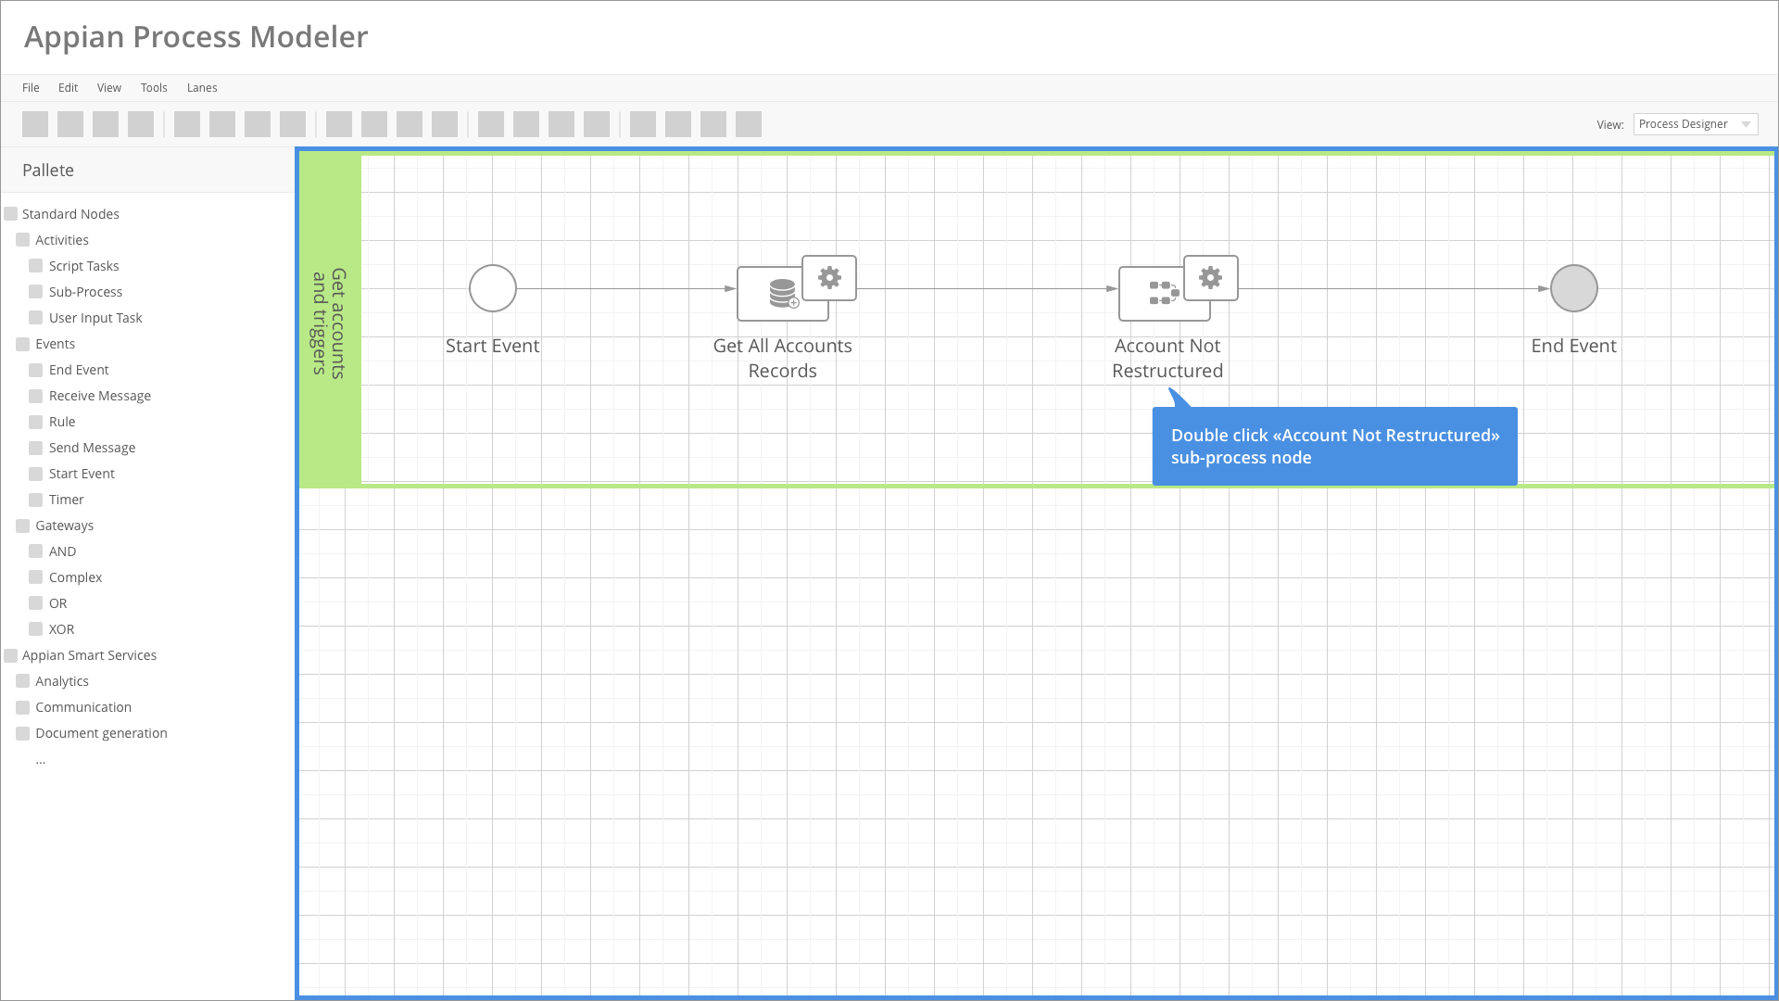Collapse the Gateways palette group
1779x1001 pixels.
[23, 526]
